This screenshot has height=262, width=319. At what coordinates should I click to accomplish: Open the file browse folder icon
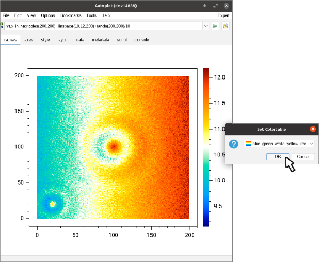pos(226,26)
